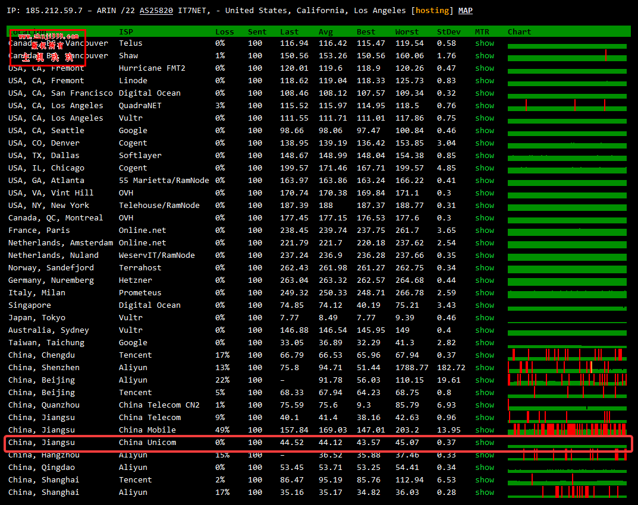Viewport: 638px width, 505px height.
Task: Show MTR for Denver Cogent
Action: [x=485, y=143]
